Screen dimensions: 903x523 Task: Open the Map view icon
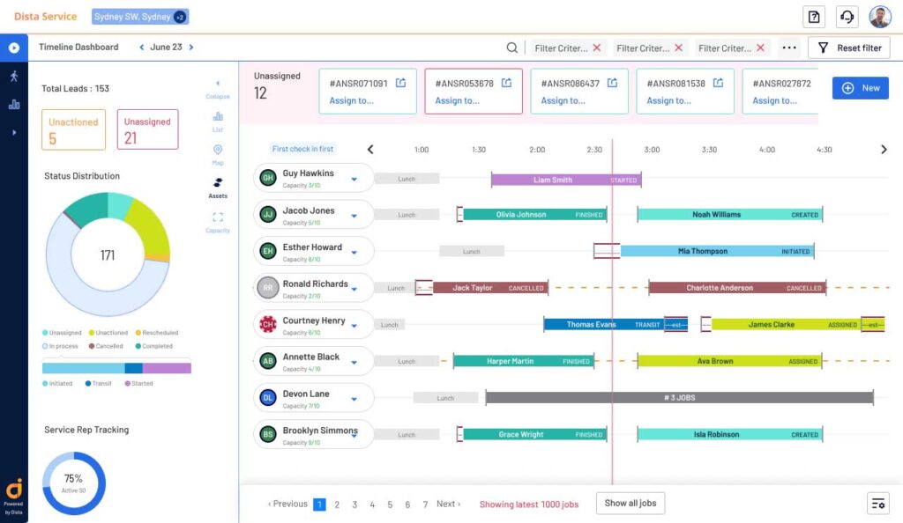pyautogui.click(x=218, y=151)
